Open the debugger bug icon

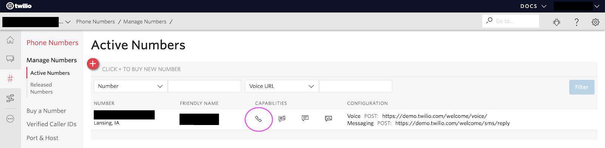557,22
